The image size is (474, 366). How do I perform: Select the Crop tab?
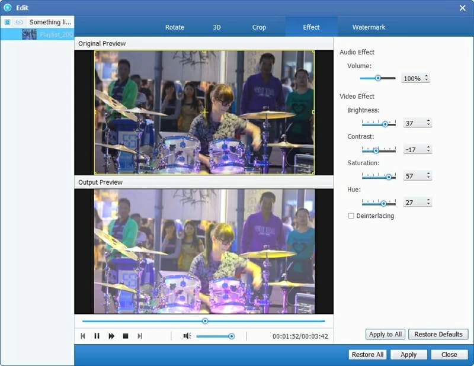pyautogui.click(x=259, y=27)
